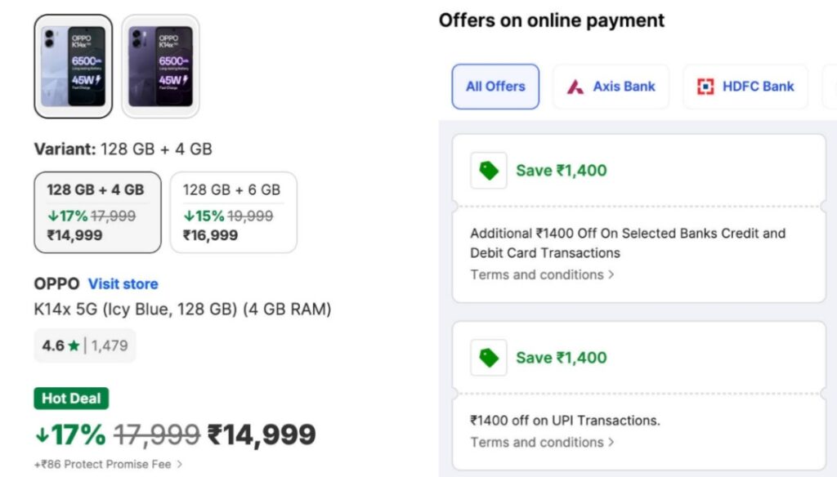Choose the 128 GB + 6 GB variant

click(233, 212)
